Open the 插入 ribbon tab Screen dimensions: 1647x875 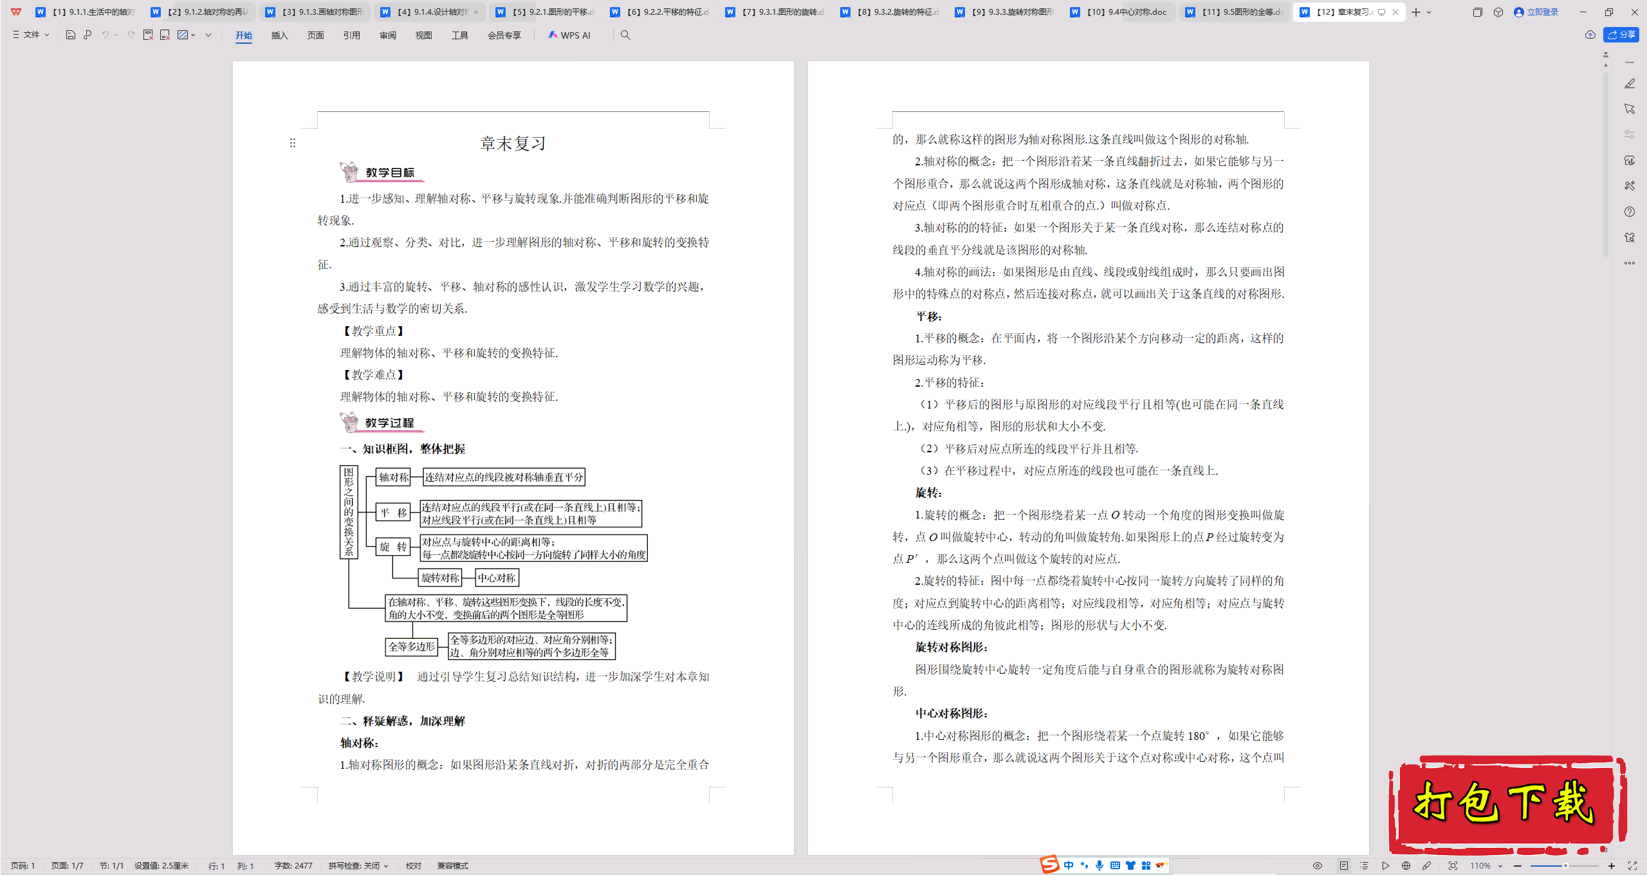pyautogui.click(x=279, y=35)
